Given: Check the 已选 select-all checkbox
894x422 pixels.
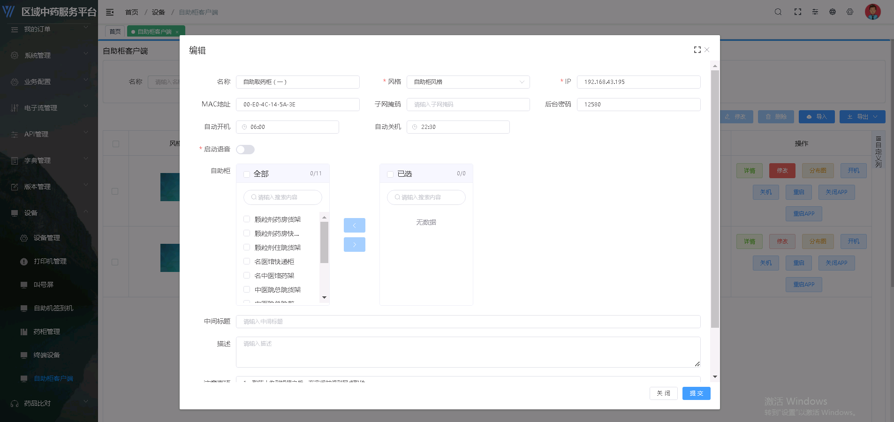Looking at the screenshot, I should point(390,174).
